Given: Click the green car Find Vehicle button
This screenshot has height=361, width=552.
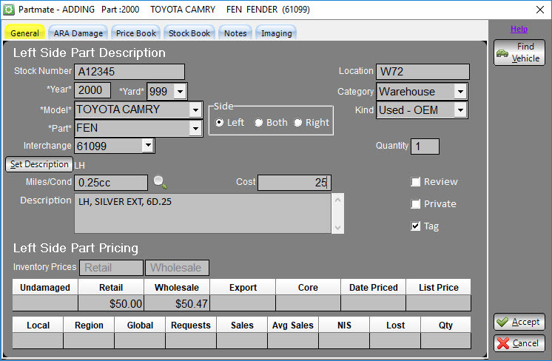Looking at the screenshot, I should tap(519, 53).
